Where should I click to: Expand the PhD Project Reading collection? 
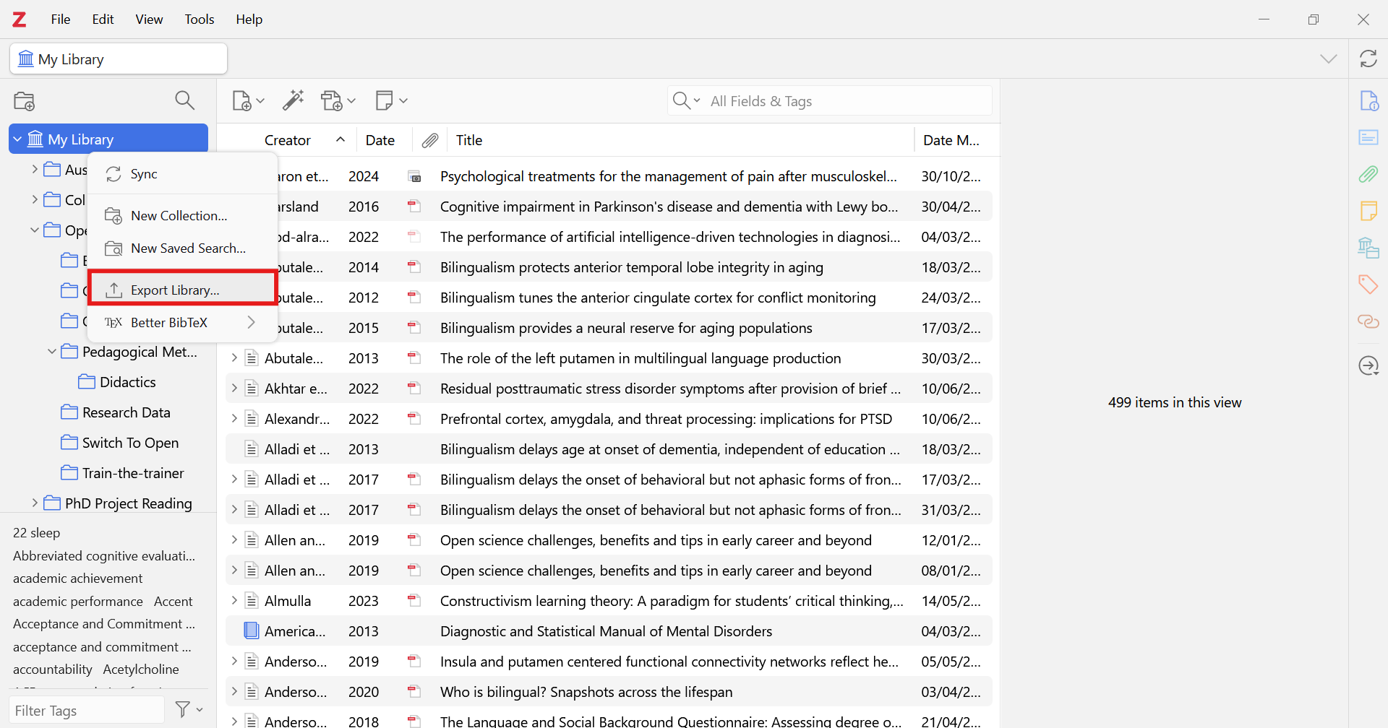point(35,503)
